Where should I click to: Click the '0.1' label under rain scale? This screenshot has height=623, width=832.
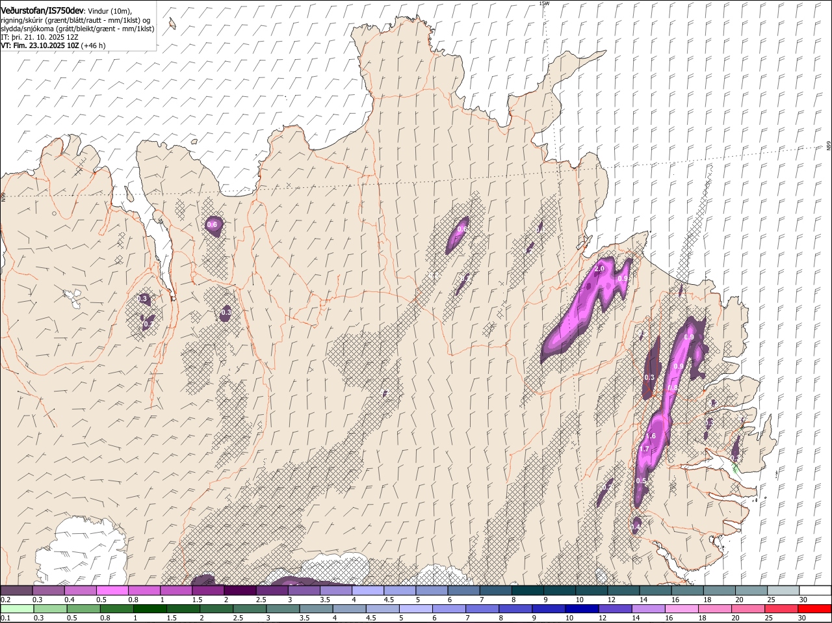5,618
